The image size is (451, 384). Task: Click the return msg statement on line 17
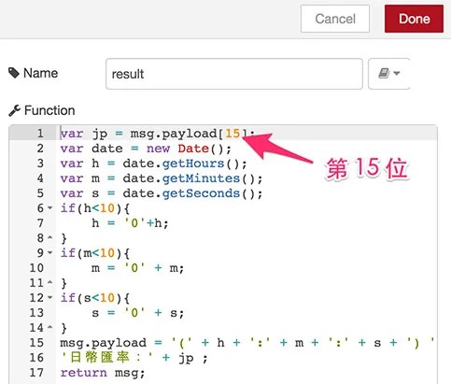click(x=103, y=373)
